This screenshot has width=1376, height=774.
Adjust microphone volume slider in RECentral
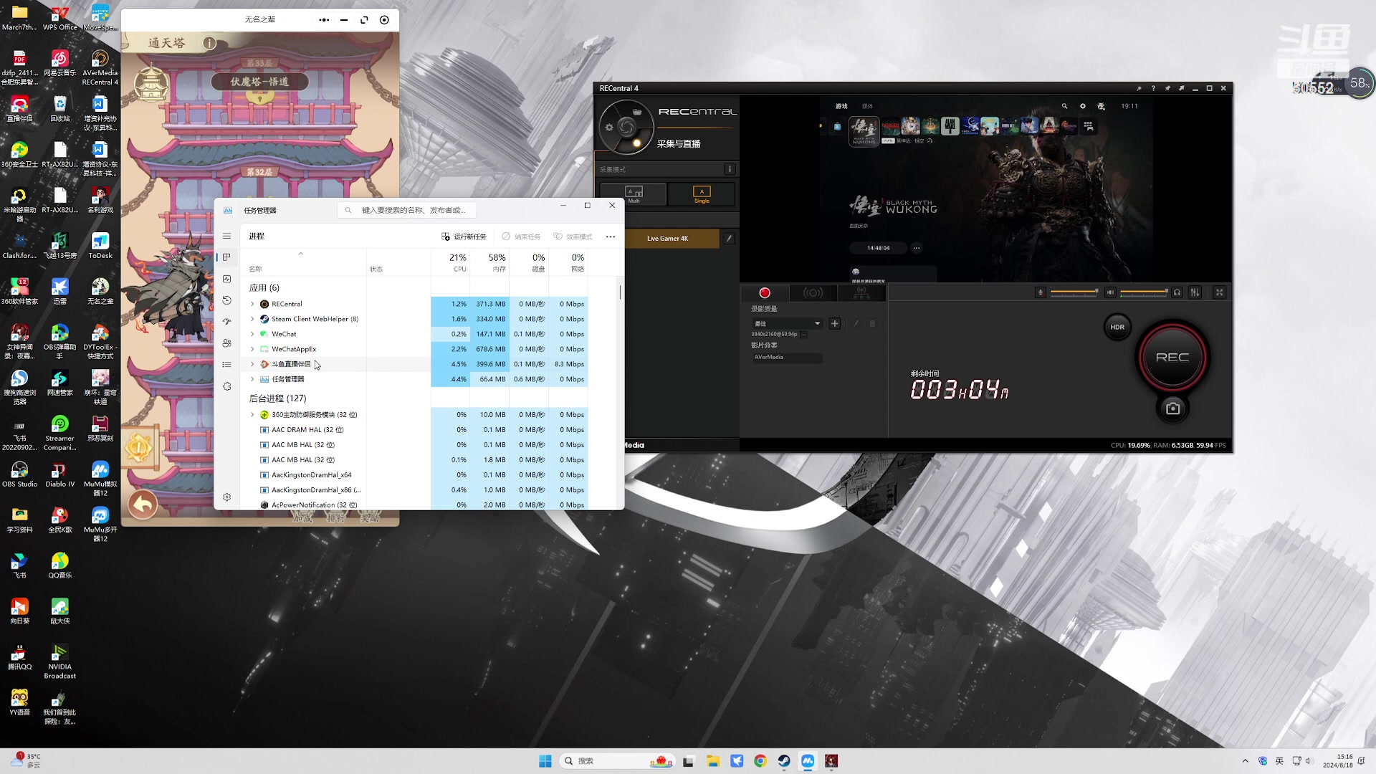point(1074,292)
